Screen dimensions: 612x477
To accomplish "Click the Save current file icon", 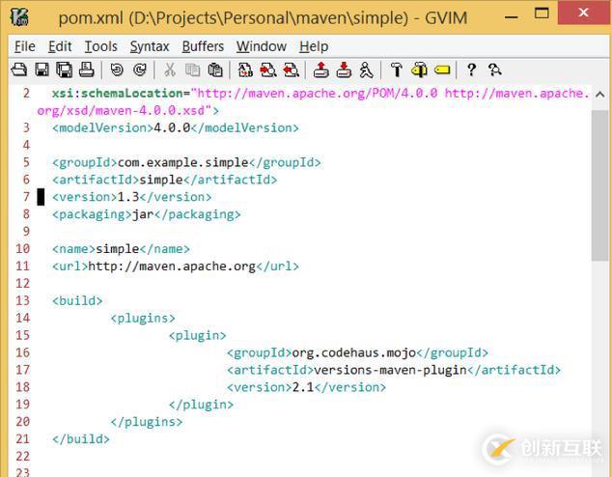I will click(42, 70).
